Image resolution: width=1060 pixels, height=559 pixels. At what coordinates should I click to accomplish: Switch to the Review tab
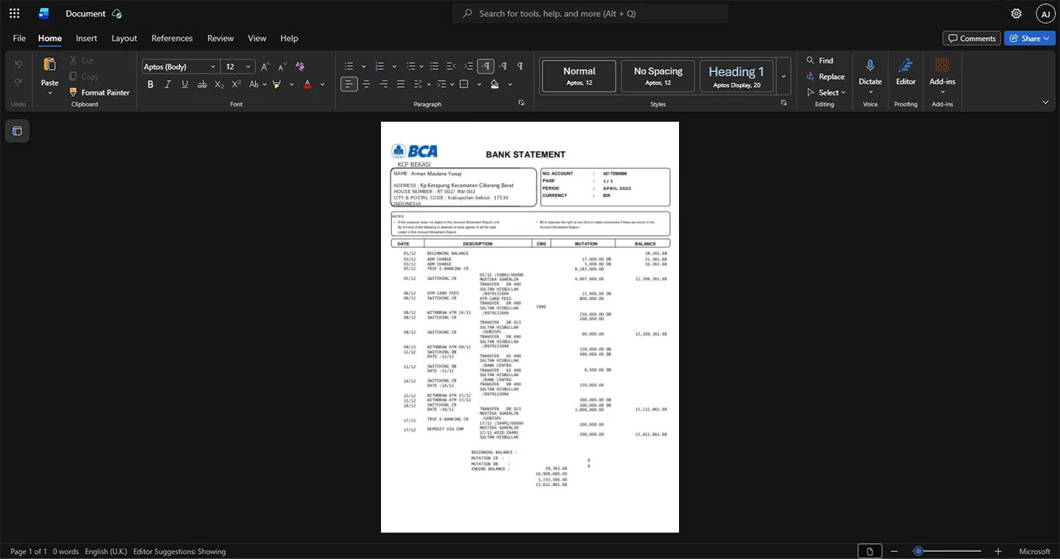[220, 38]
